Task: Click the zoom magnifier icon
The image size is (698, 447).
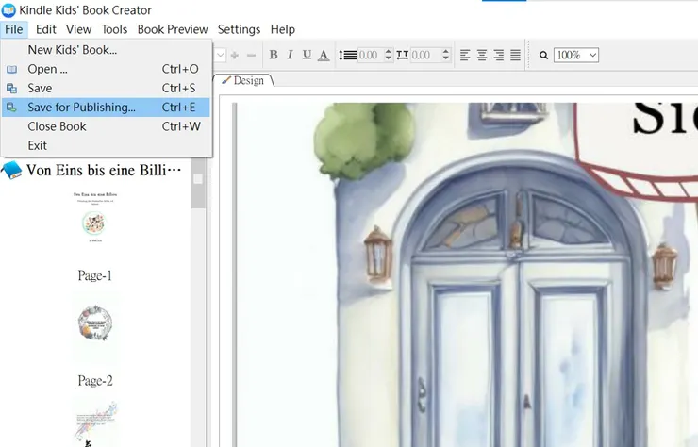Action: click(x=543, y=56)
